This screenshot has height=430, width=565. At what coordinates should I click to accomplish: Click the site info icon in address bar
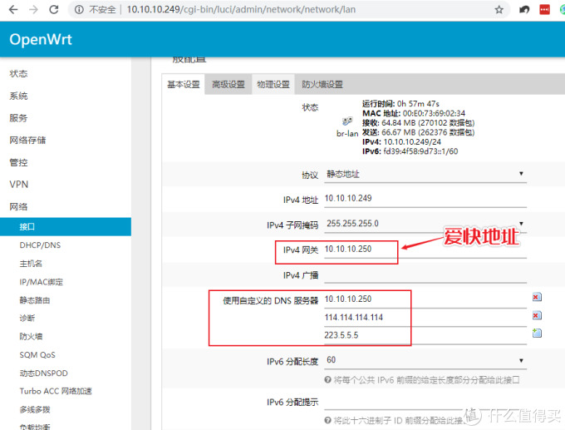[79, 10]
